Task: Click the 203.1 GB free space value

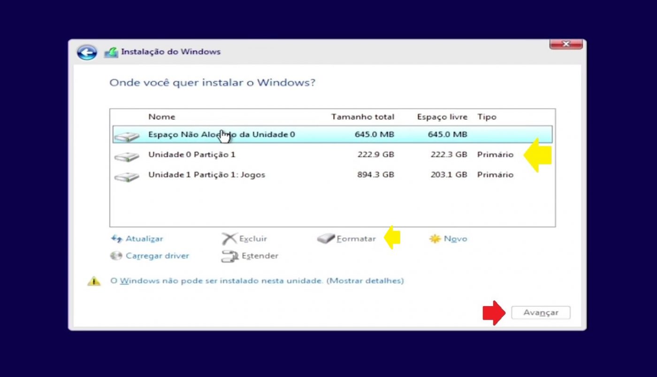Action: pos(449,175)
